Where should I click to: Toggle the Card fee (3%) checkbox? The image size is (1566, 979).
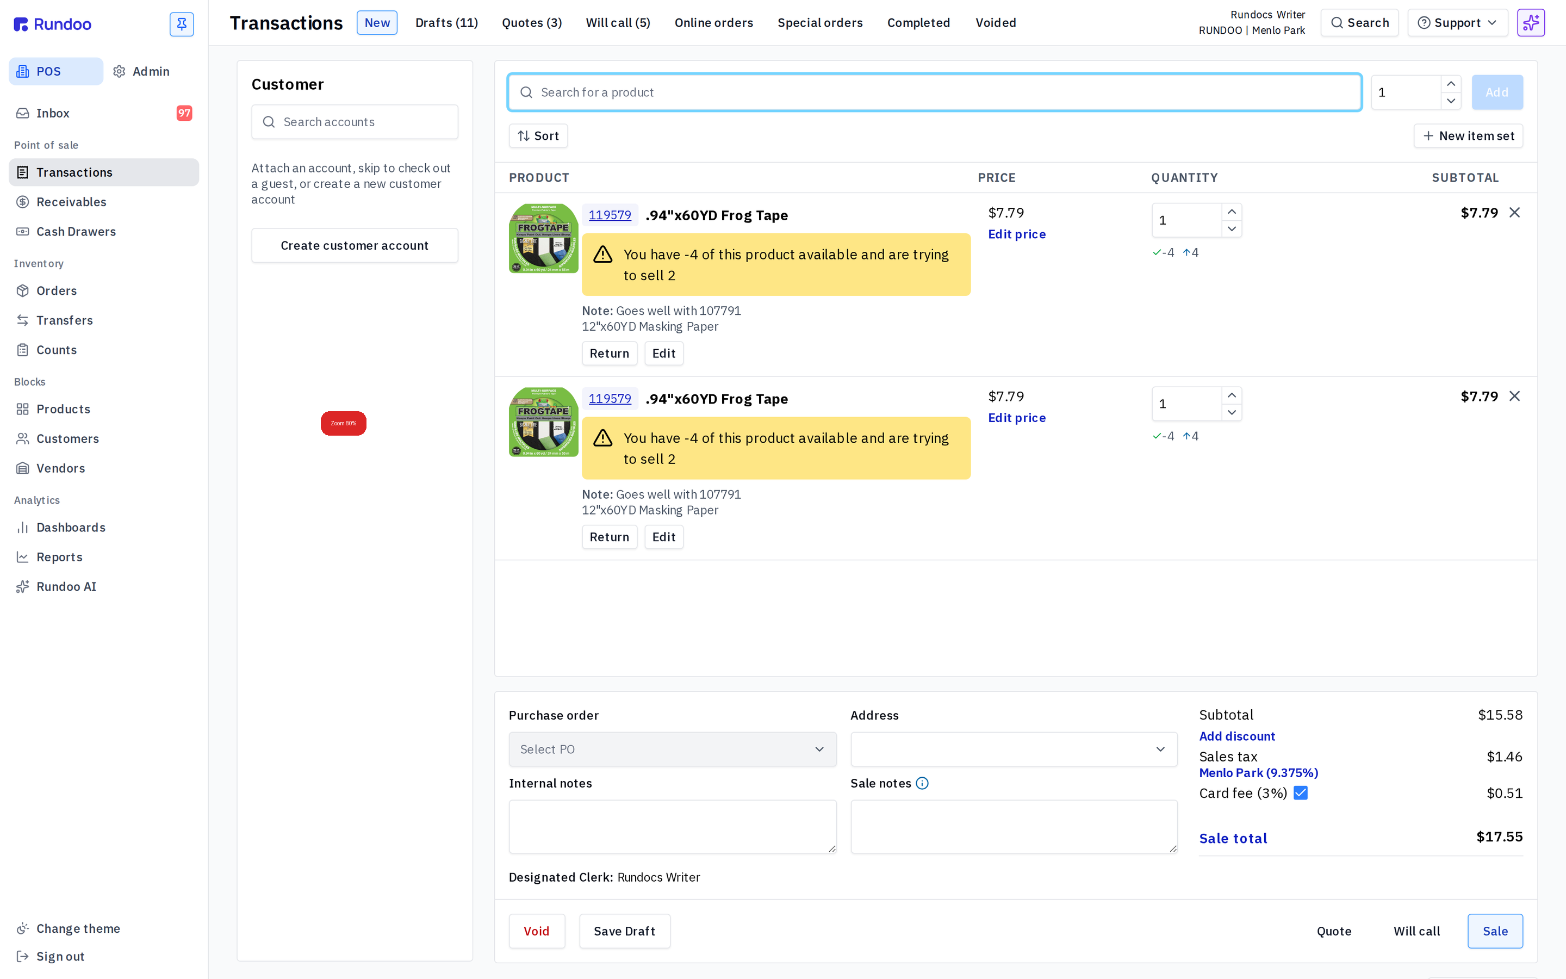1301,793
